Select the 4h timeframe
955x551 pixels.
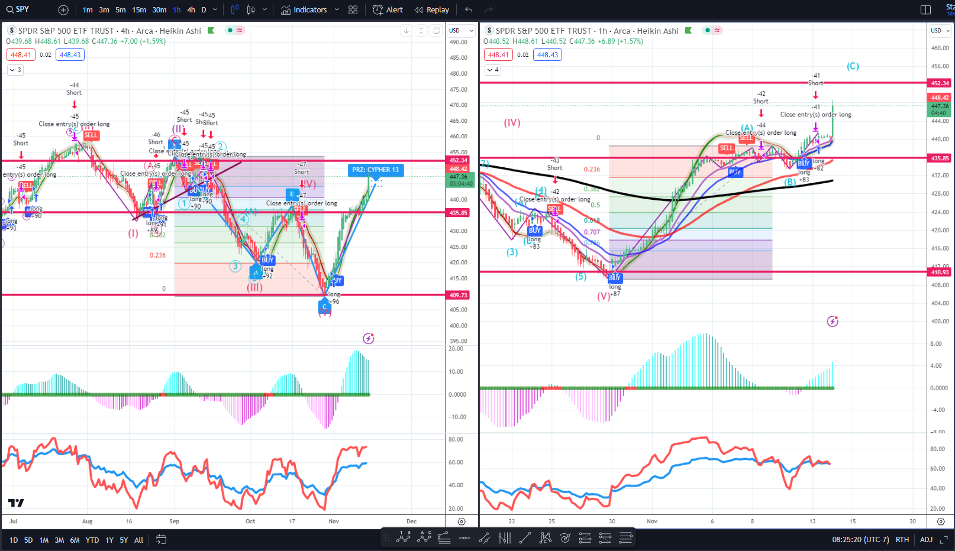[191, 10]
